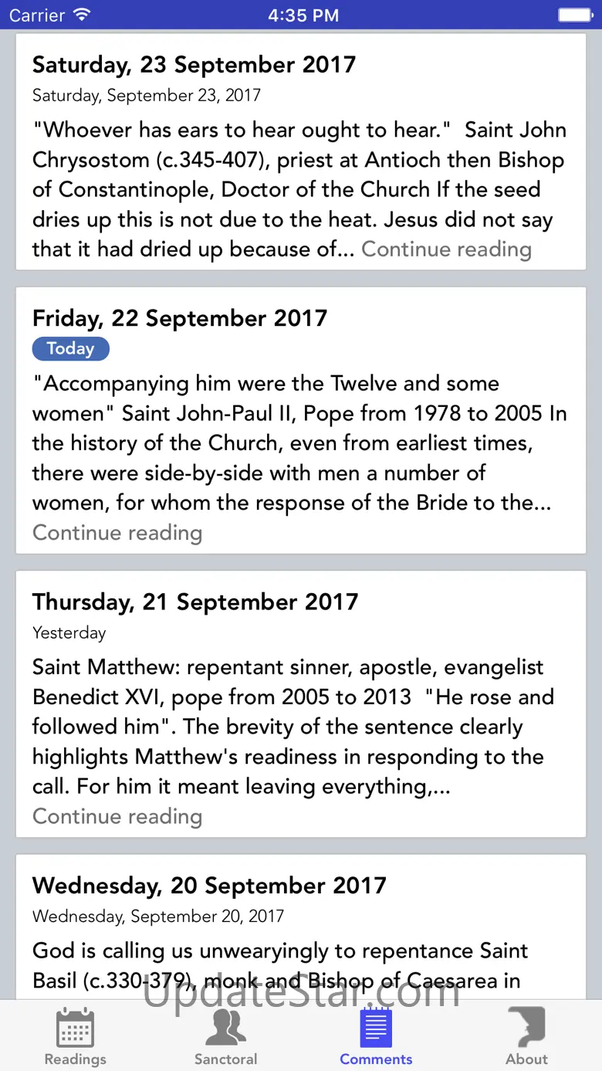The width and height of the screenshot is (602, 1071).
Task: Switch to the Sanctoral tab label
Action: click(225, 1059)
